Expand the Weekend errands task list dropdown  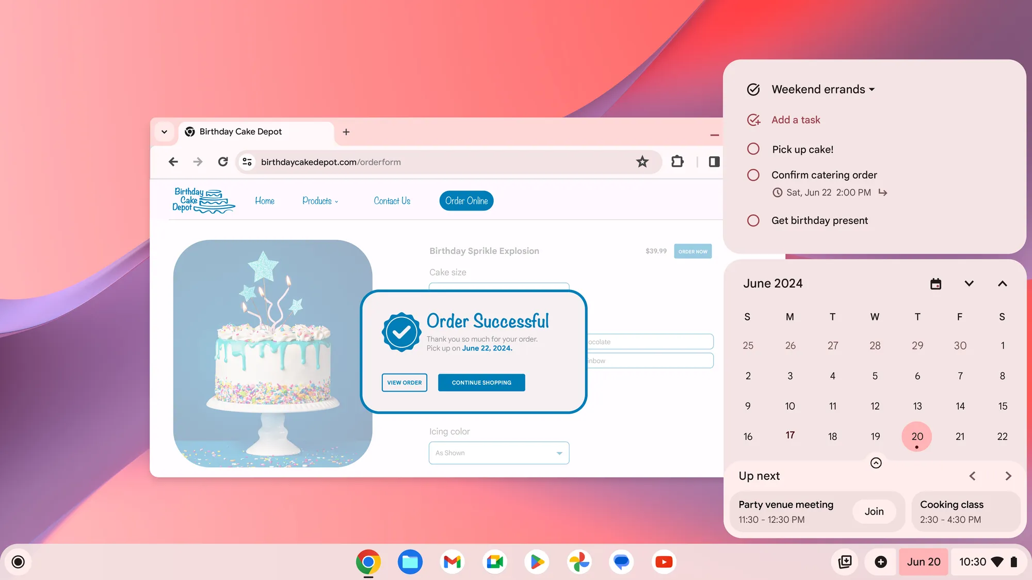pyautogui.click(x=872, y=89)
